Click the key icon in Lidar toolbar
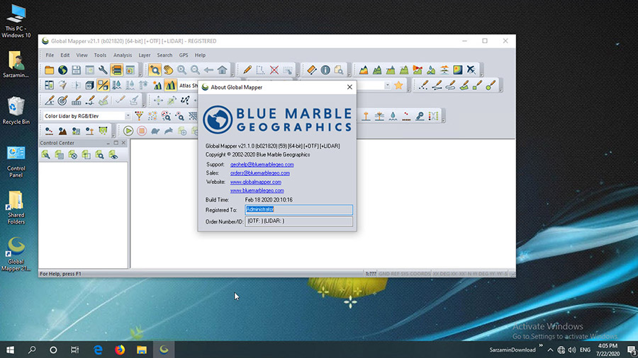 point(420,116)
